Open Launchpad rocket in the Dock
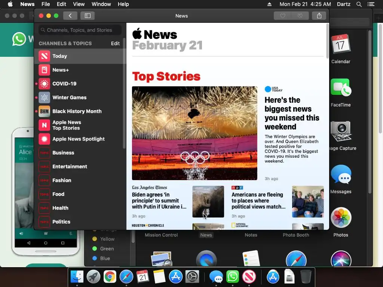The width and height of the screenshot is (383, 287). point(93,277)
